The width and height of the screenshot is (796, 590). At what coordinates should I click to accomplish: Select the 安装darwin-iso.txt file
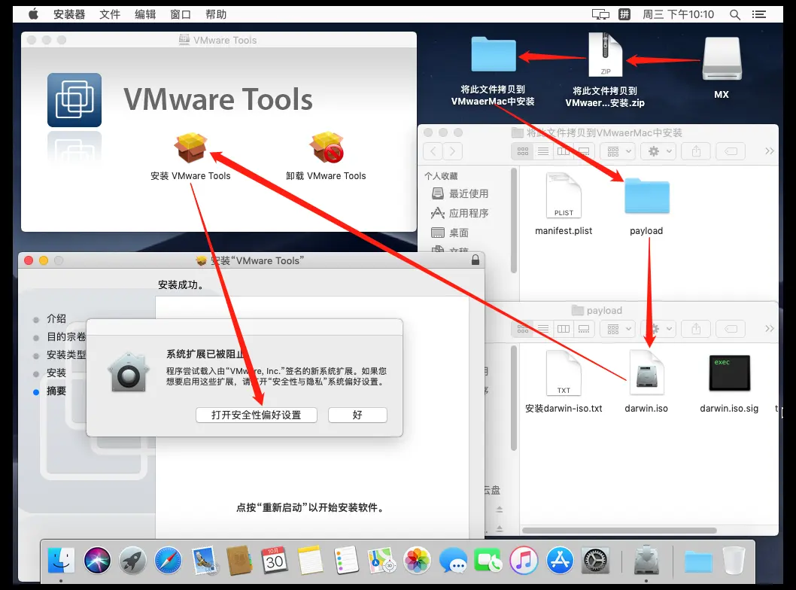coord(564,373)
